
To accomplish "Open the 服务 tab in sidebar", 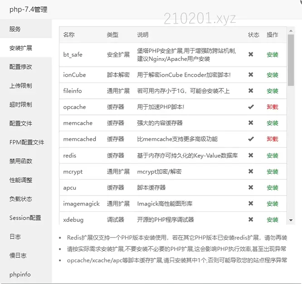I will (26, 29).
